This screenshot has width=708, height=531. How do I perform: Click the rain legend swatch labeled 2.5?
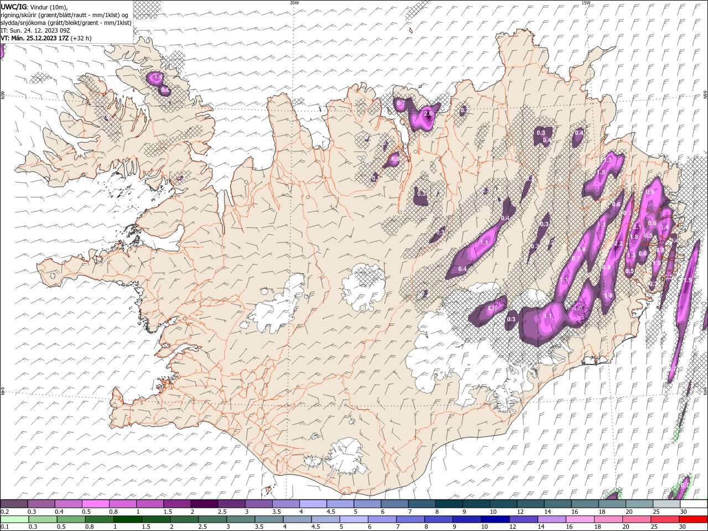212,519
